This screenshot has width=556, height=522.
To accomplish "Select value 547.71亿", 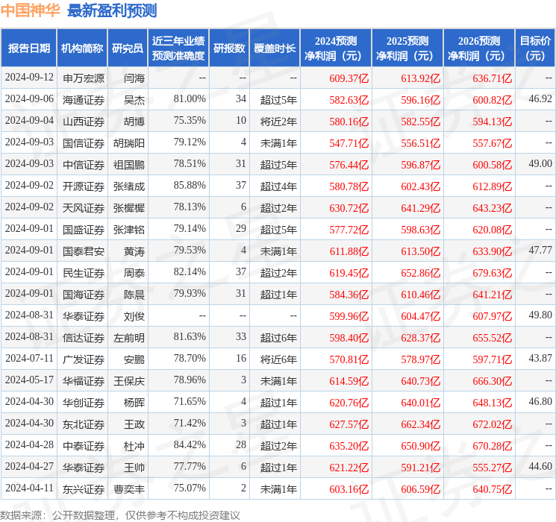I will point(349,143).
